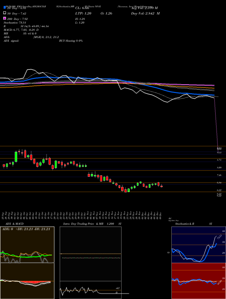The image size is (226, 299).
Task: Click the 'LTP: 1.20' value
Action: (x=83, y=13)
